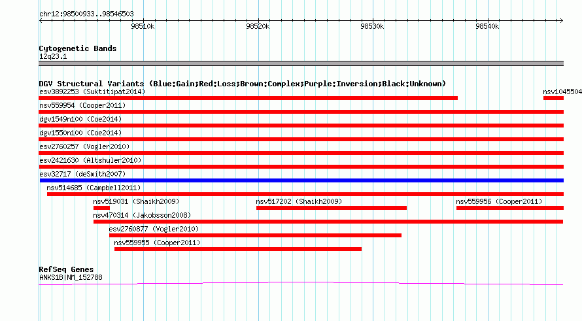582x321 pixels.
Task: Click the blue esv32717 (deSmith2007) gain bar
Action: click(301, 180)
